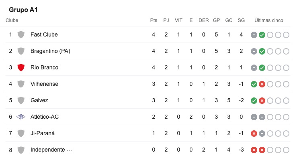Screen dimensions: 297x164
Task: Open the Vilhenense team link
Action: pyautogui.click(x=44, y=84)
